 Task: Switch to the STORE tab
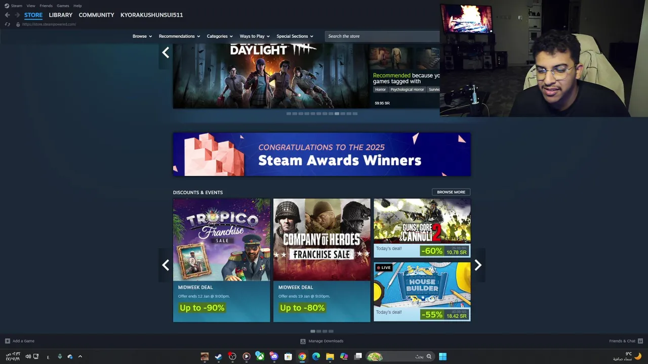[33, 15]
